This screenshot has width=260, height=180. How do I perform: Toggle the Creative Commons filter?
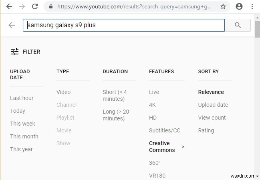pos(162,146)
